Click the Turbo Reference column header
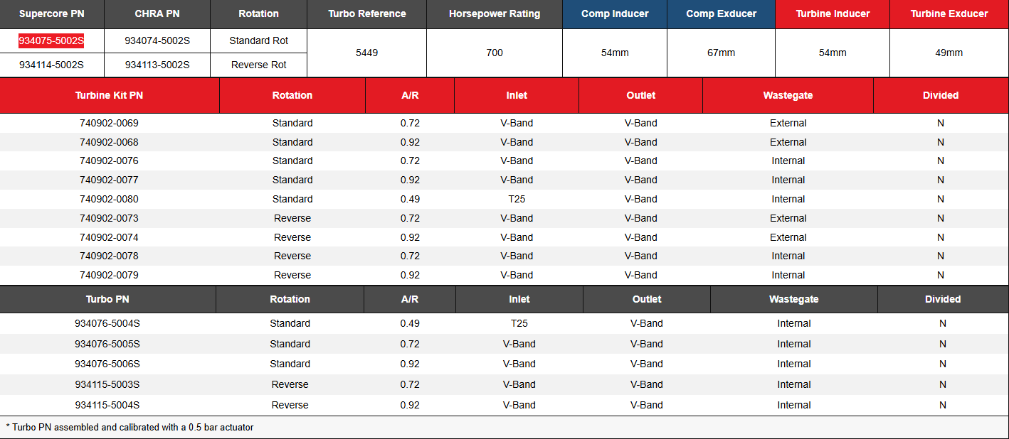 [x=366, y=13]
